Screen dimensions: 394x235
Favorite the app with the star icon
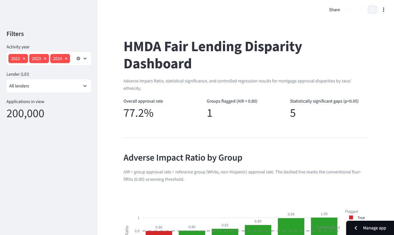point(349,10)
